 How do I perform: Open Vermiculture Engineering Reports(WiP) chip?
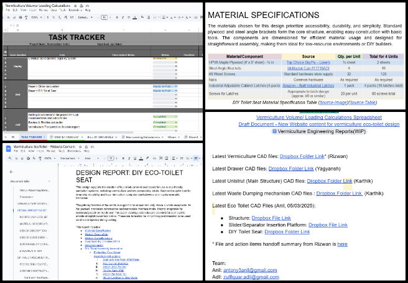click(x=318, y=131)
